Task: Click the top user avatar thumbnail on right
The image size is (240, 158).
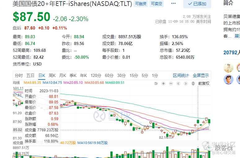Action: pos(228,67)
